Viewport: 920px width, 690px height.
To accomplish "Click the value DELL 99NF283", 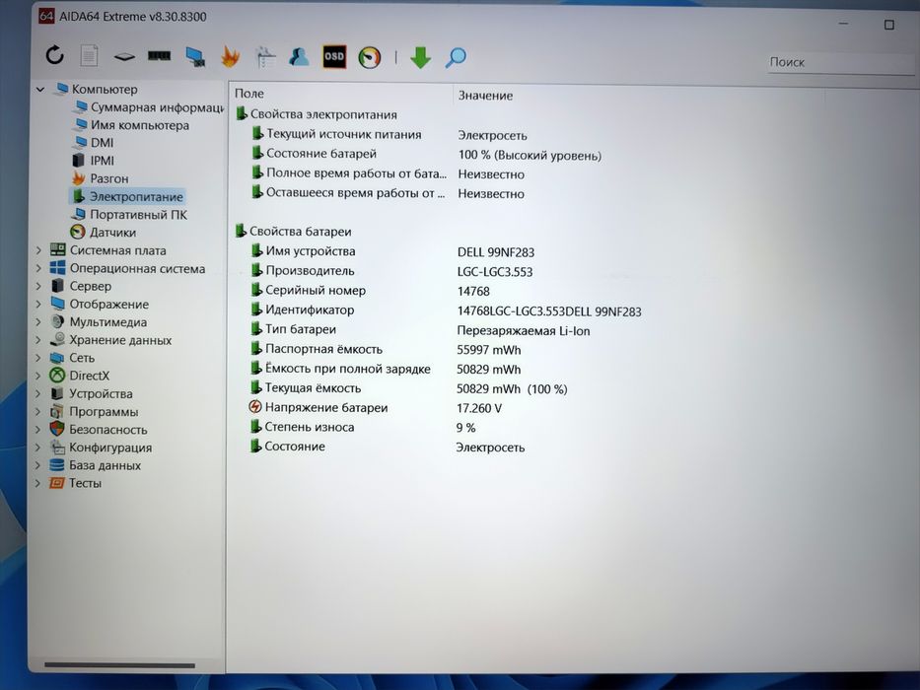I will 496,252.
